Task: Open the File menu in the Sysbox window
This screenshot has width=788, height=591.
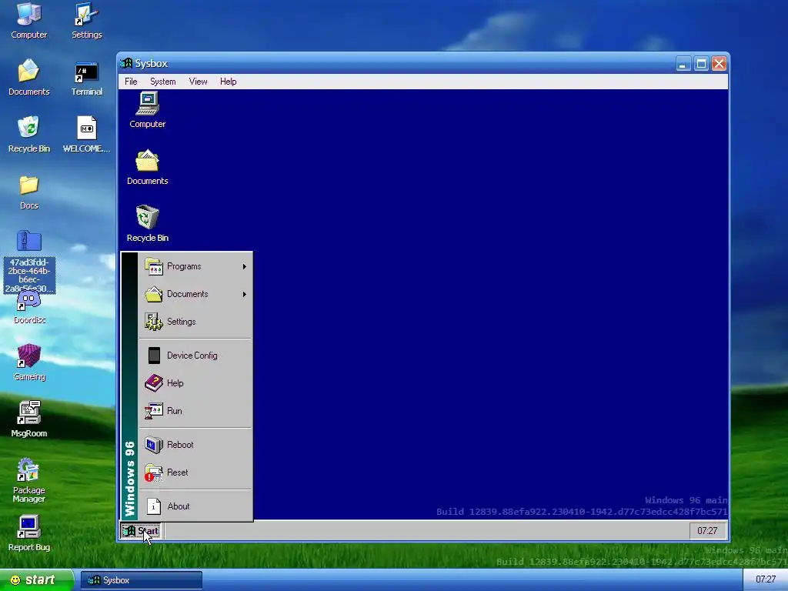Action: pyautogui.click(x=131, y=82)
